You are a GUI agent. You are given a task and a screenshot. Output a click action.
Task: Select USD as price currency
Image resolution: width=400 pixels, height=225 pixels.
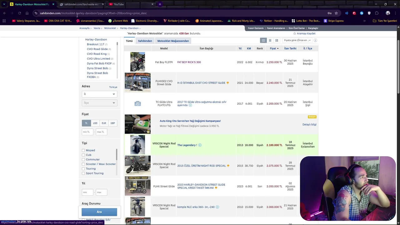tap(95, 123)
